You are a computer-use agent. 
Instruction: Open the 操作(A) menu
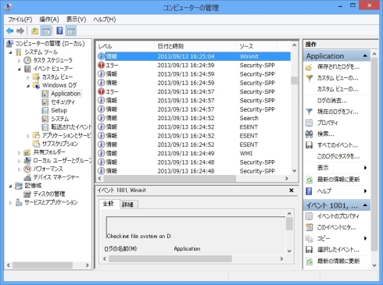click(x=49, y=20)
